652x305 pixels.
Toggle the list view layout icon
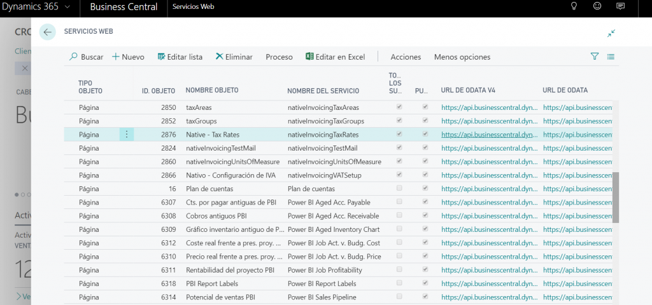(x=611, y=57)
